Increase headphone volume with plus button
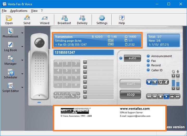 click(x=173, y=76)
